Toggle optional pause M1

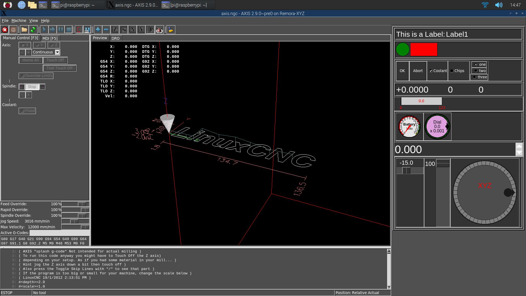tap(87, 30)
